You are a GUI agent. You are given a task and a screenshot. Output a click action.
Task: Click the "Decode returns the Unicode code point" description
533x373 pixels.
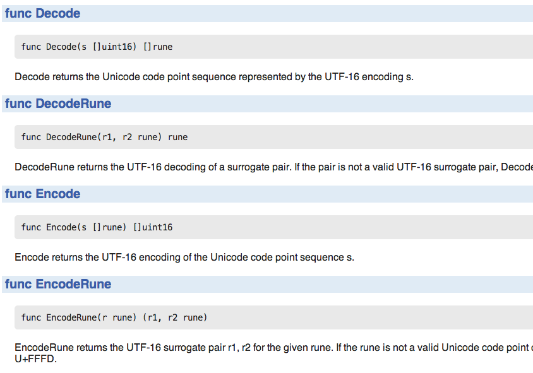(x=214, y=77)
